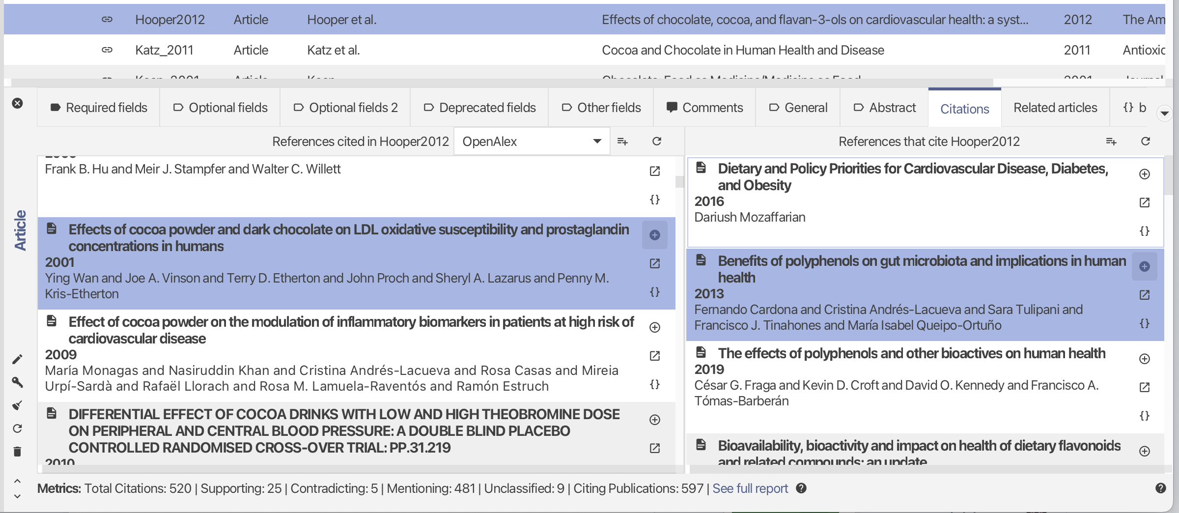Go to previous entry with up chevron
Screen dimensions: 1179x513
tap(17, 481)
